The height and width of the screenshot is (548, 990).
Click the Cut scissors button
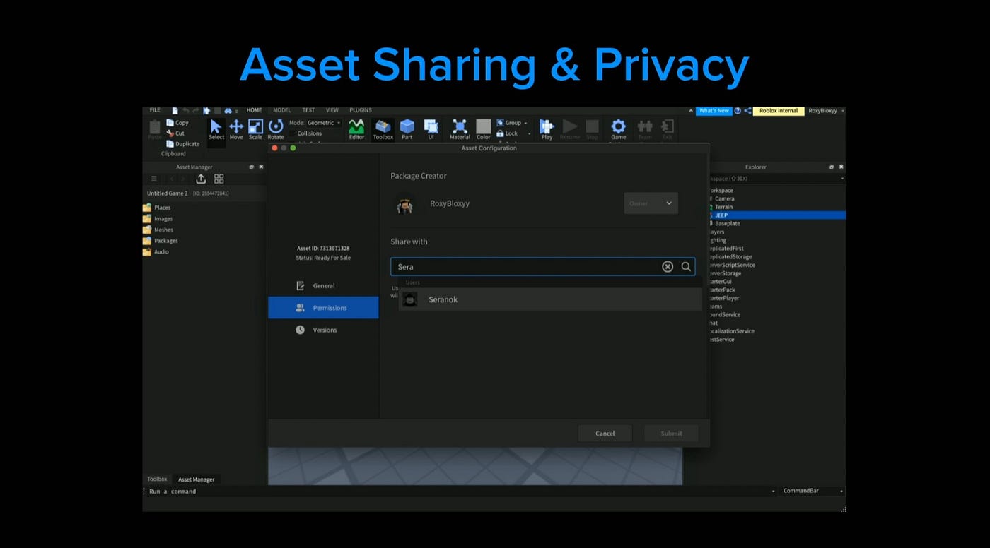pos(175,133)
